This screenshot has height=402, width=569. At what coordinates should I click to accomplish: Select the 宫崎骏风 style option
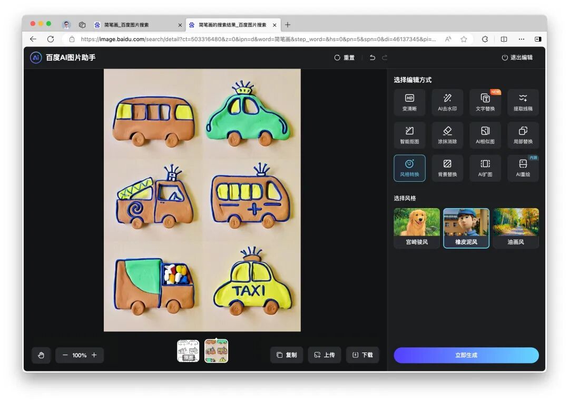pos(417,228)
